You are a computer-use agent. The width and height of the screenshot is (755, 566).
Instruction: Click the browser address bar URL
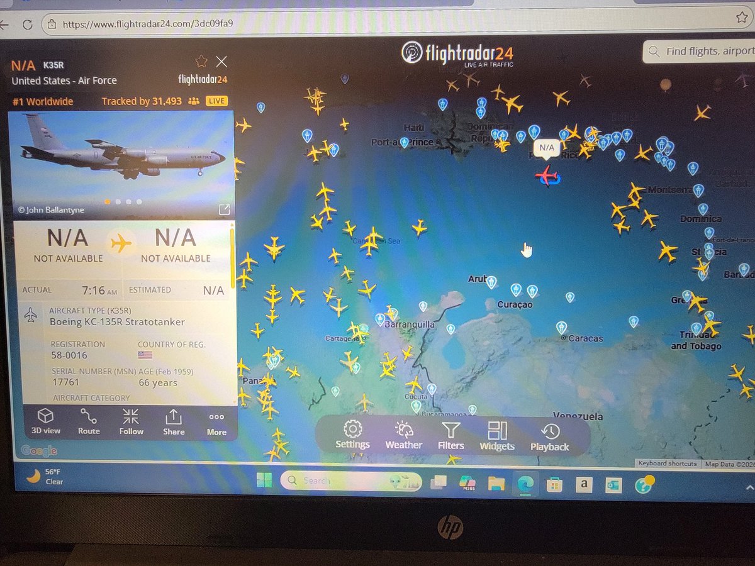148,25
